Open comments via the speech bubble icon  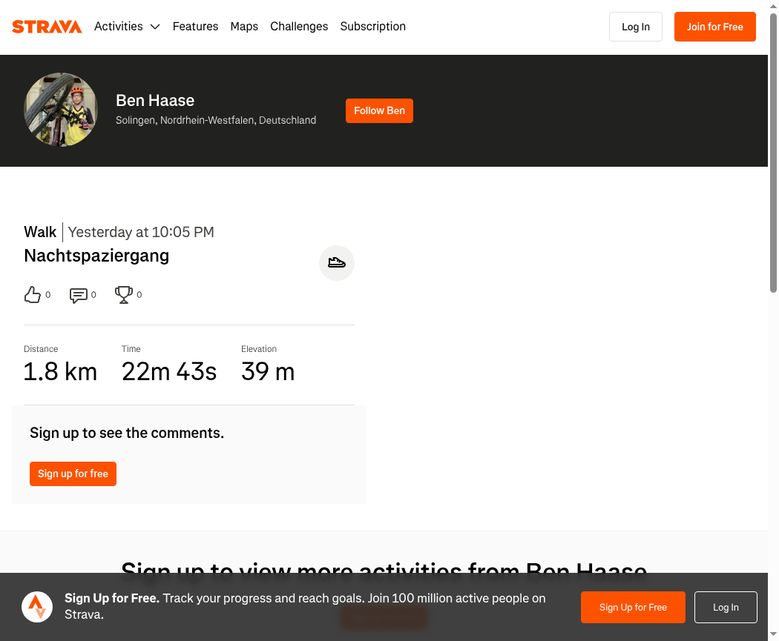pos(79,295)
